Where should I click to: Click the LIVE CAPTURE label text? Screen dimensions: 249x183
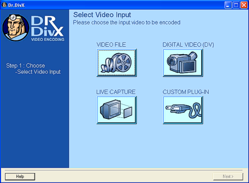pos(116,92)
